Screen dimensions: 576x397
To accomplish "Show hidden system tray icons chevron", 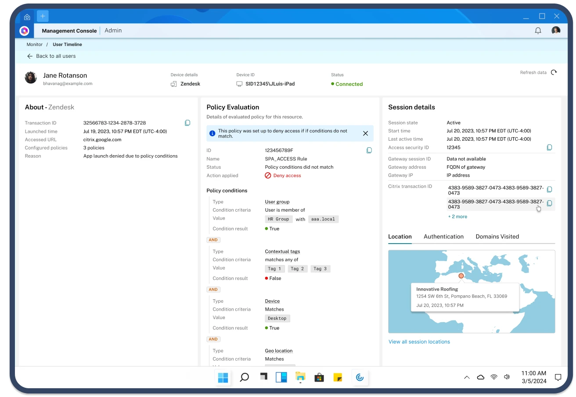I will (467, 377).
